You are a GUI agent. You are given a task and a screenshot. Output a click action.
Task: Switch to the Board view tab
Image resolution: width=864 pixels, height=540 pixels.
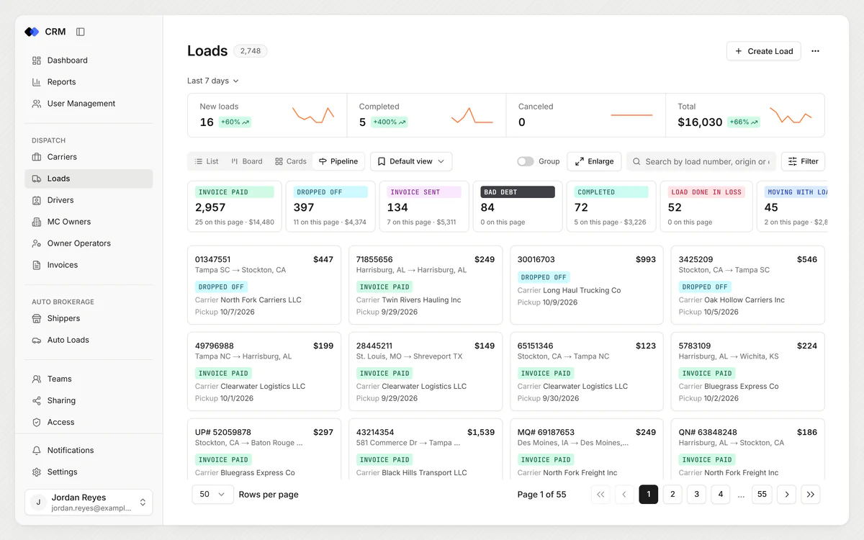(247, 161)
